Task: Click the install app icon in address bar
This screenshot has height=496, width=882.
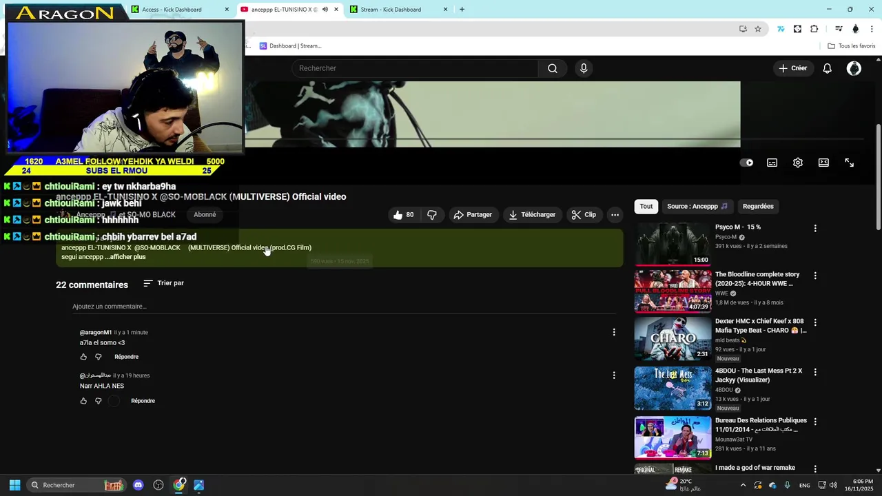Action: click(x=743, y=29)
